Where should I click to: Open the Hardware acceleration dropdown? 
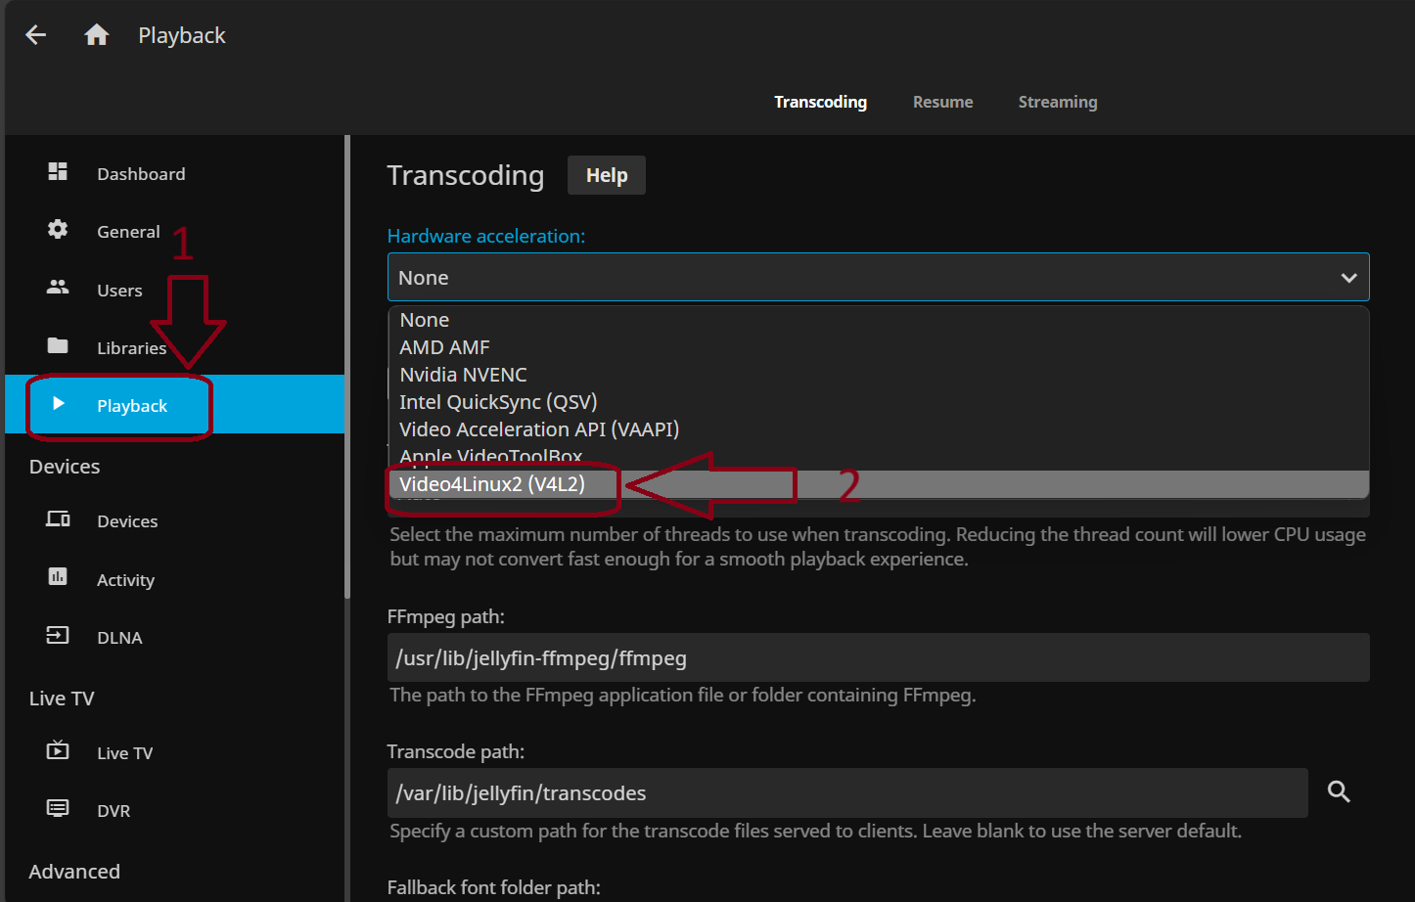pos(878,277)
